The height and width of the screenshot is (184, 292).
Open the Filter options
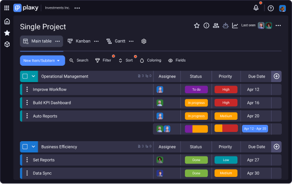click(103, 60)
